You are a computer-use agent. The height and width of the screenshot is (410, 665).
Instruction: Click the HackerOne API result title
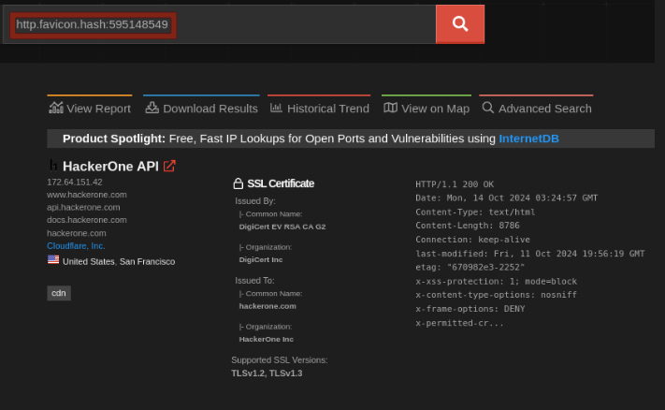pos(110,166)
